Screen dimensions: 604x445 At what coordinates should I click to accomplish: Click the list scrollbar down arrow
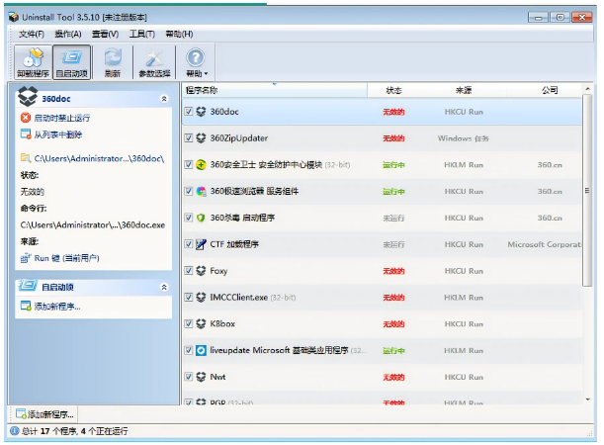(x=587, y=400)
